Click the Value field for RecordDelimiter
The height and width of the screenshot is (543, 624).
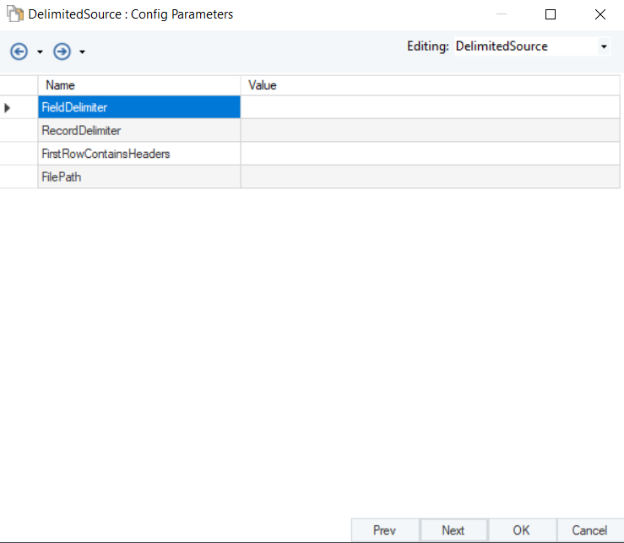click(x=431, y=131)
